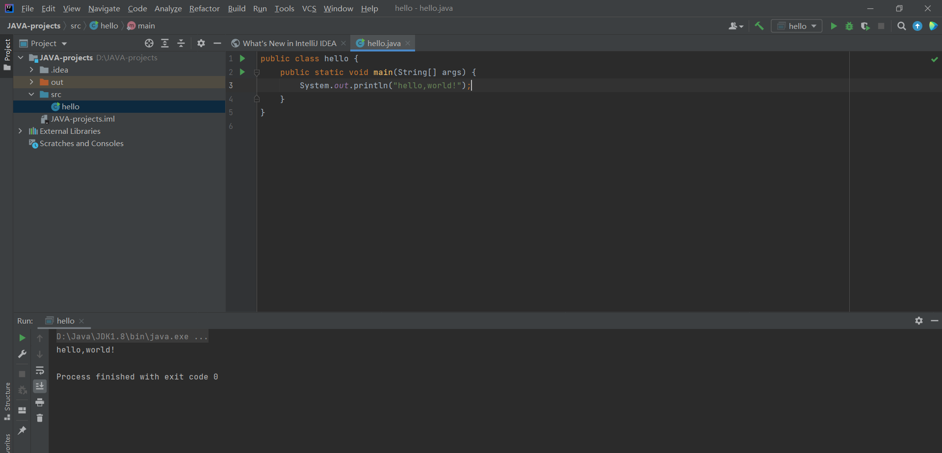The width and height of the screenshot is (942, 453).
Task: Open the Navigate menu
Action: pos(104,8)
